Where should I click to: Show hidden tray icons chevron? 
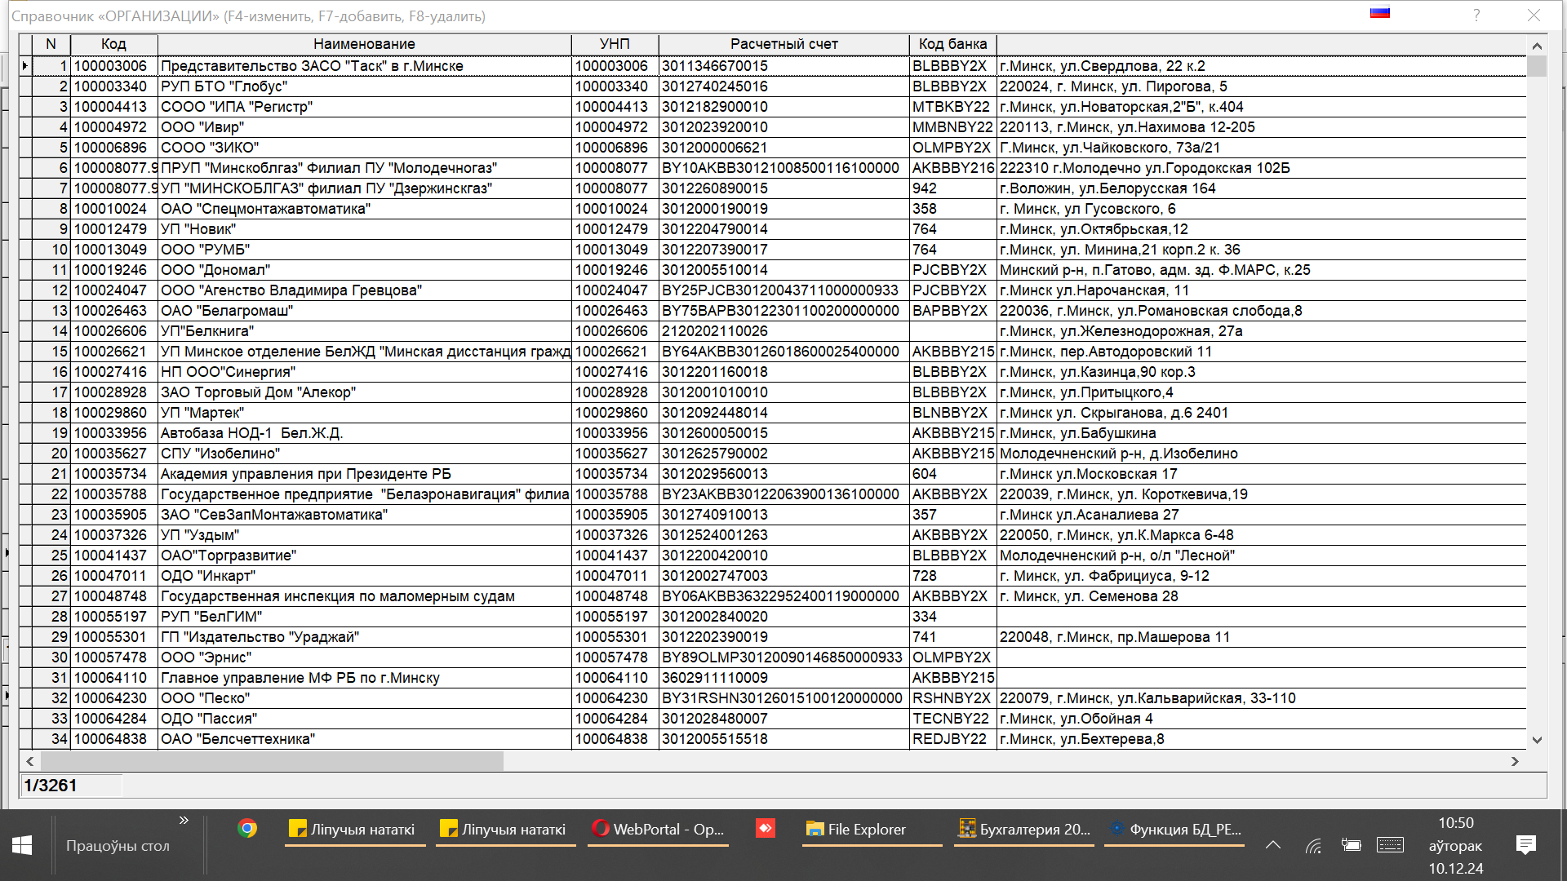click(1273, 845)
